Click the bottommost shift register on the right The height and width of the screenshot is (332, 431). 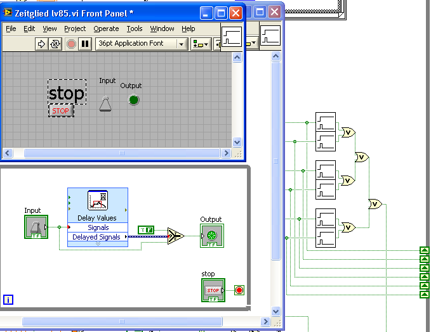pos(425,295)
